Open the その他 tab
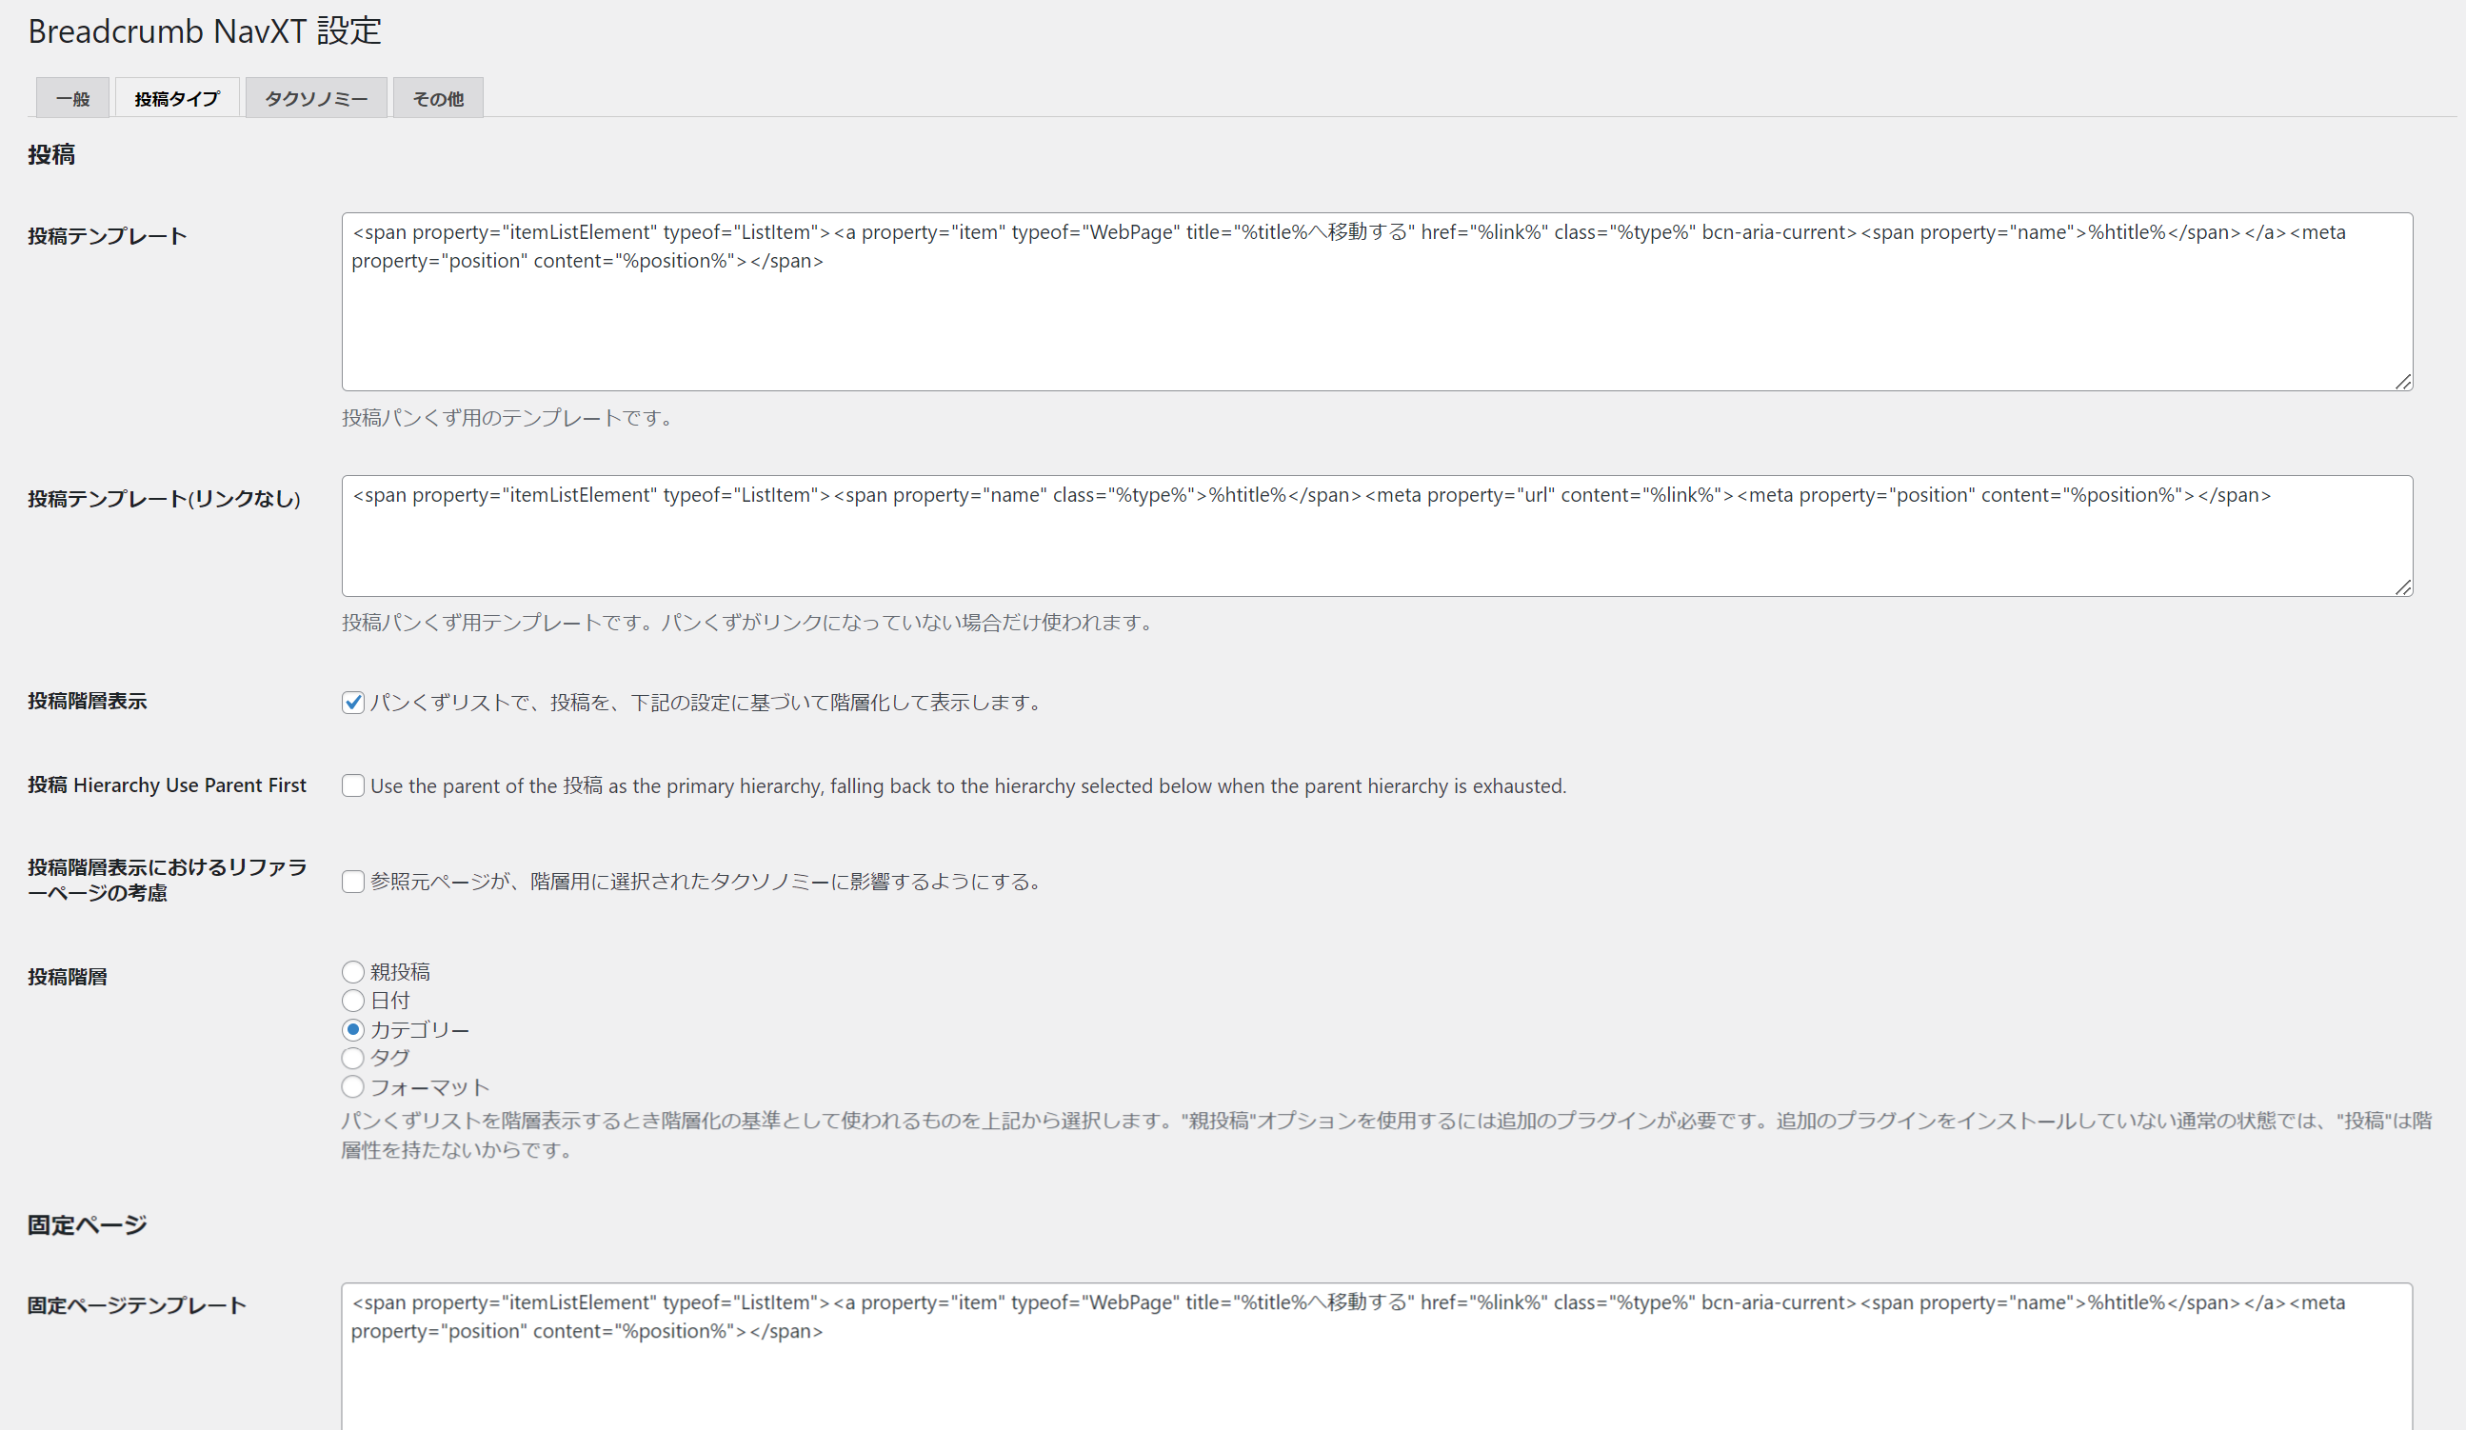2466x1430 pixels. click(438, 98)
